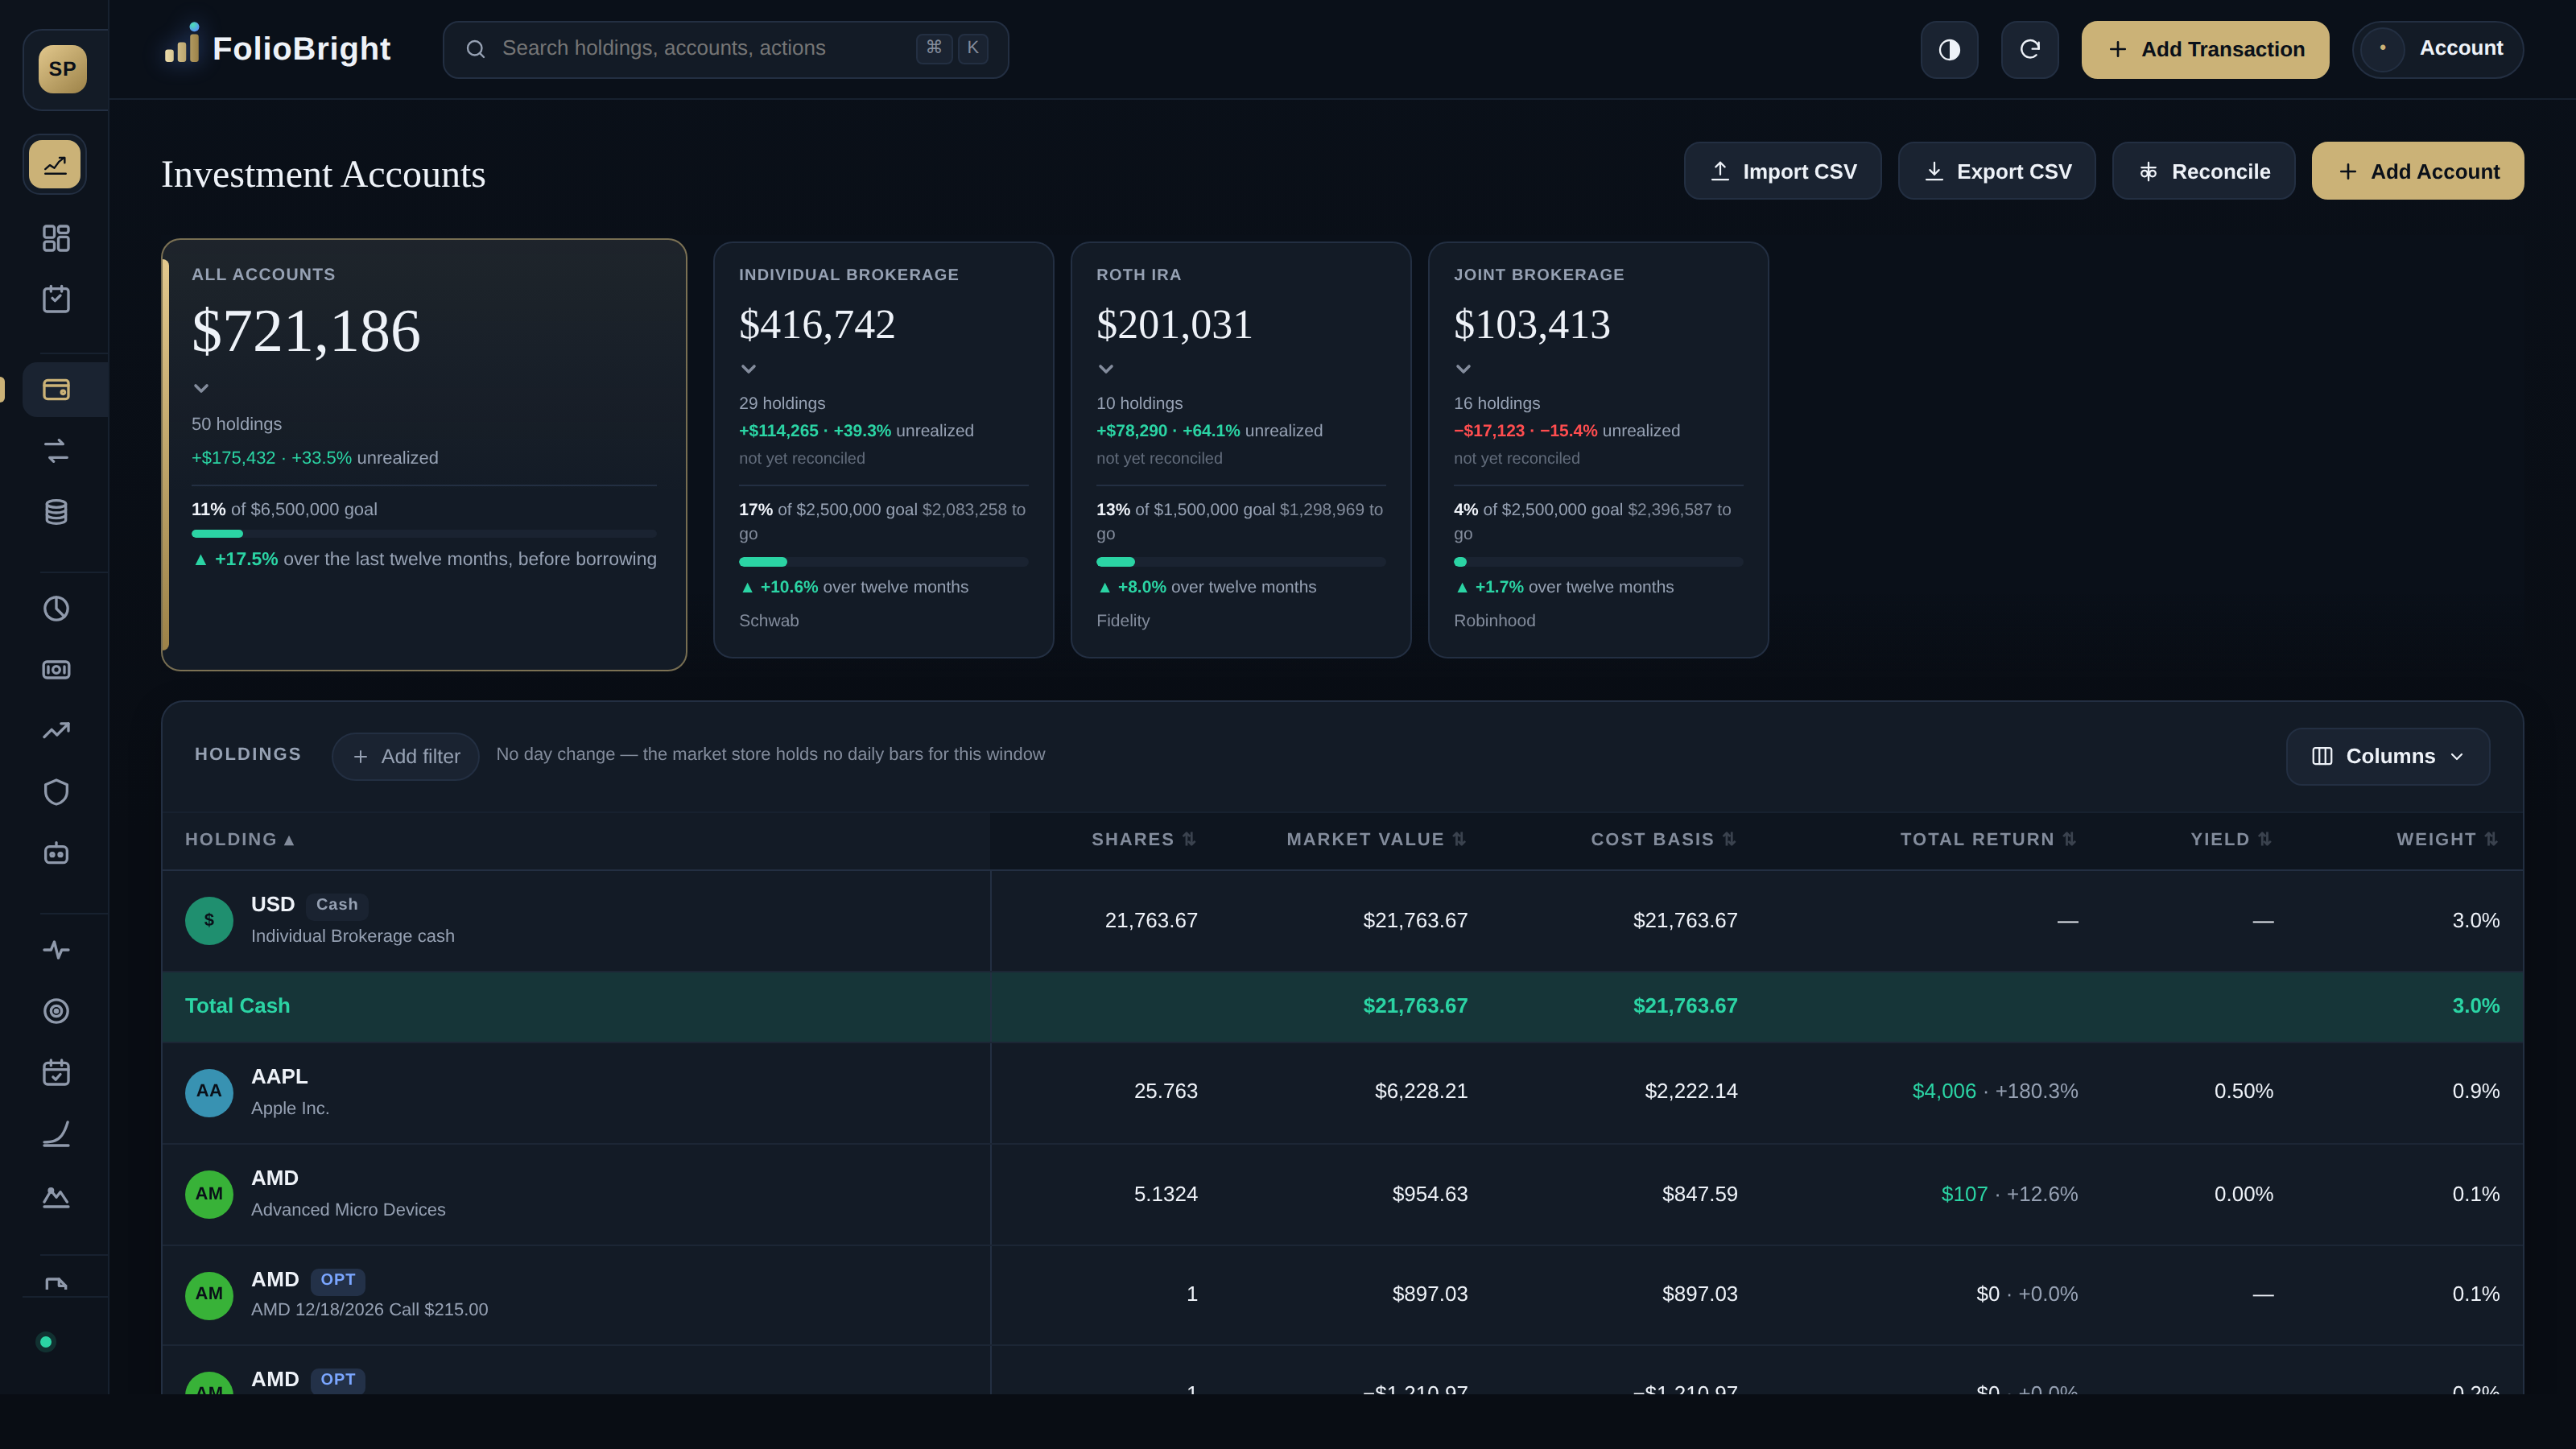Open the Columns dropdown

2387,756
